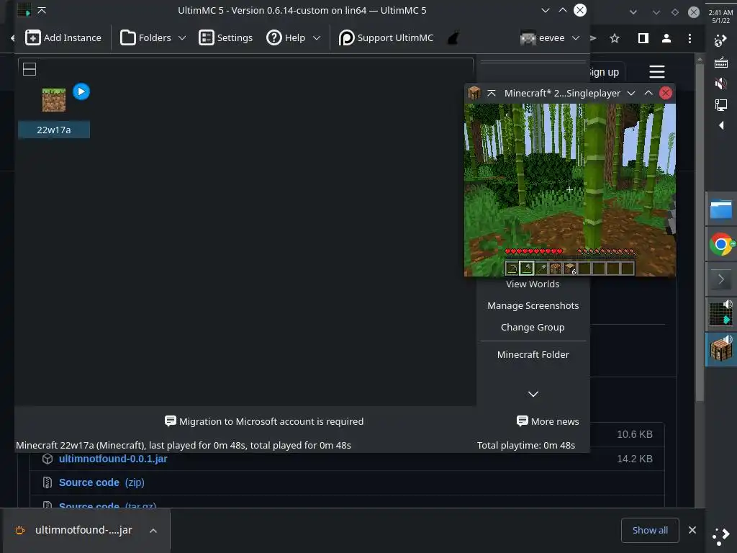Open Minecraft Folder from the sidebar

(x=533, y=354)
